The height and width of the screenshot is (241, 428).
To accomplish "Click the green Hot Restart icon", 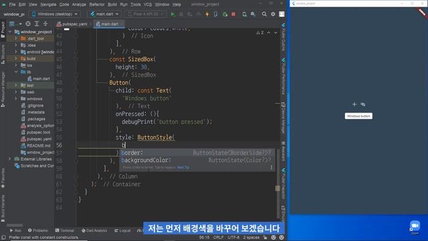I will pyautogui.click(x=225, y=14).
